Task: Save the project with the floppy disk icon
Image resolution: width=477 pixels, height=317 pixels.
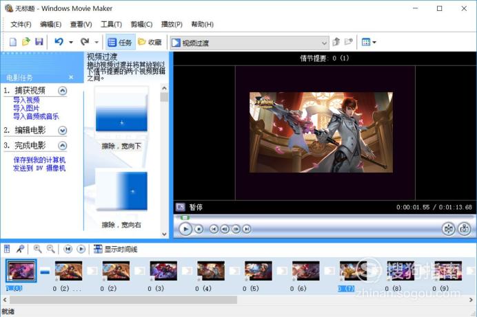Action: [39, 42]
